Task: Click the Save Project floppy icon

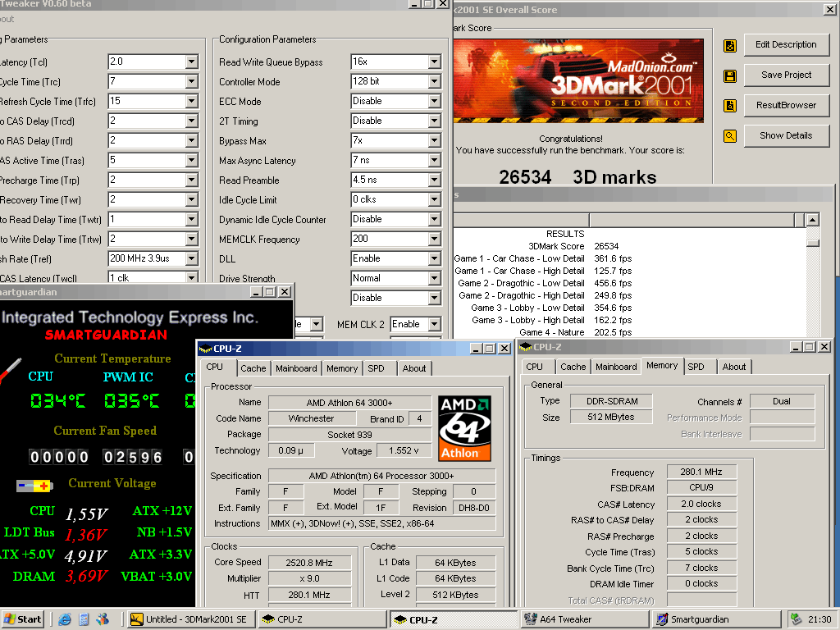Action: pos(729,75)
